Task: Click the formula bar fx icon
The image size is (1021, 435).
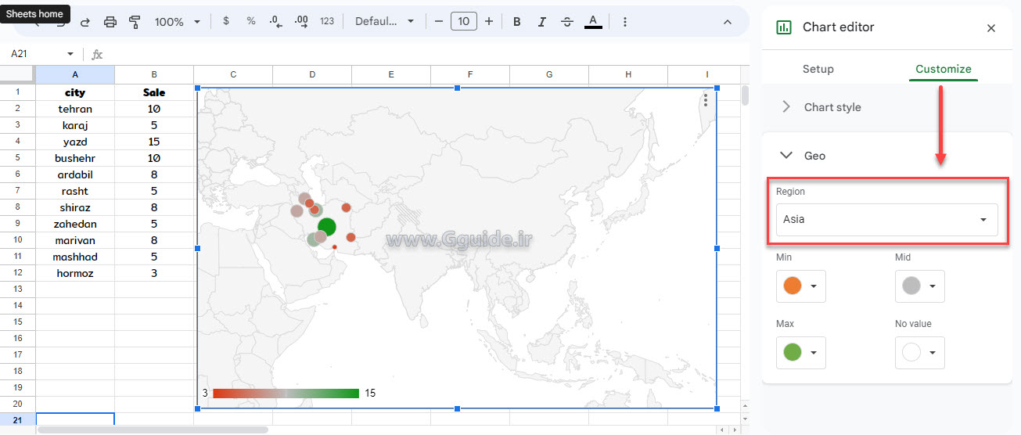Action: click(x=97, y=55)
